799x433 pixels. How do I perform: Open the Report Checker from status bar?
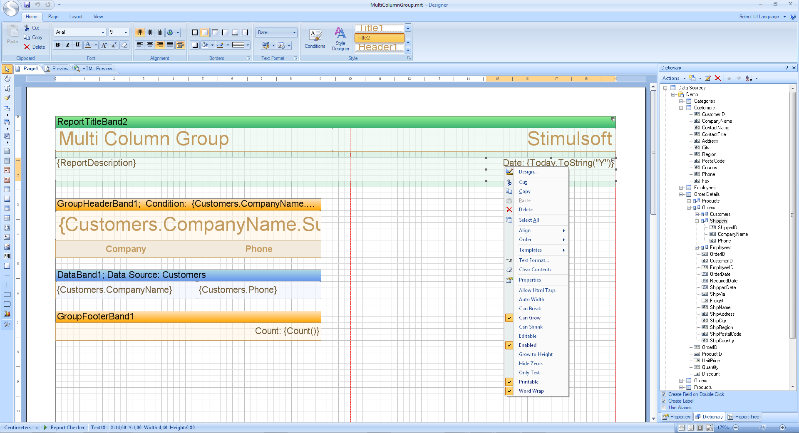coord(67,428)
